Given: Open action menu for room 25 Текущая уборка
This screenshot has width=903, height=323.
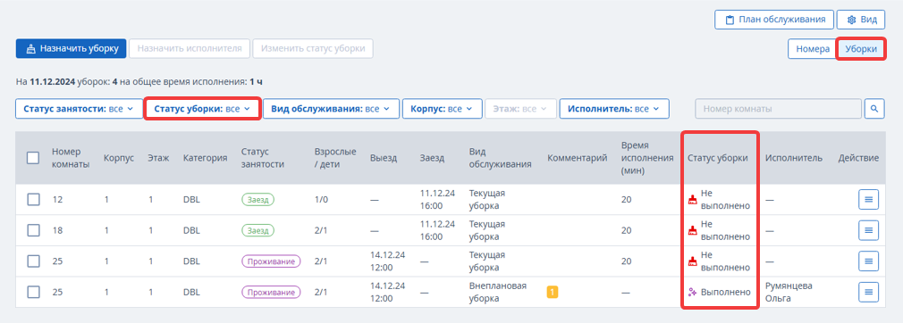Looking at the screenshot, I should 868,261.
